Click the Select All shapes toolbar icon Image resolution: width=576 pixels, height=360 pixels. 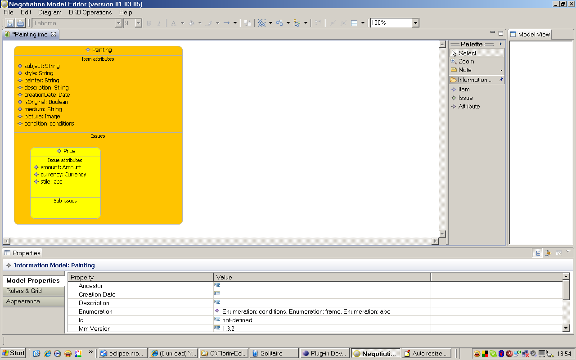click(x=262, y=23)
